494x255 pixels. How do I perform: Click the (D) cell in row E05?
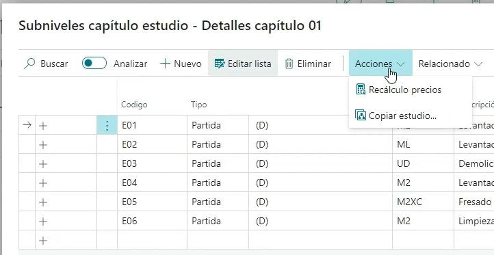(321, 202)
